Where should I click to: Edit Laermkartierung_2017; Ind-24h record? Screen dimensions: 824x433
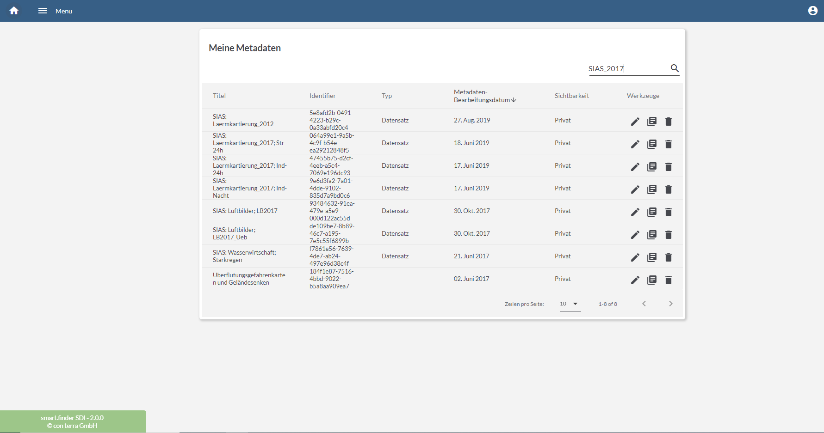635,167
